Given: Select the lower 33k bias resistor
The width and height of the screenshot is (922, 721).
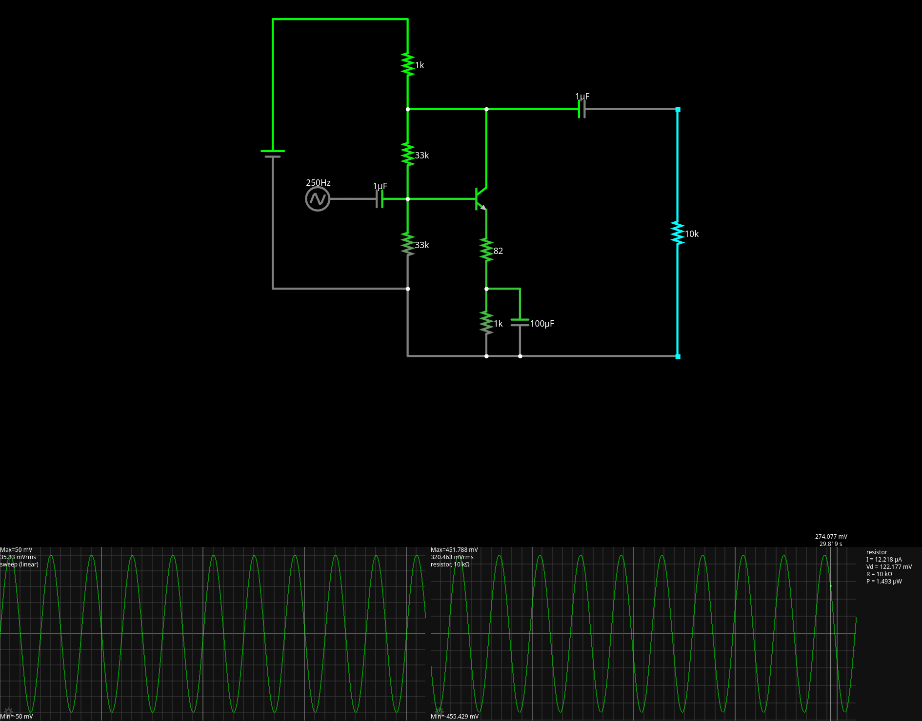Looking at the screenshot, I should [408, 244].
